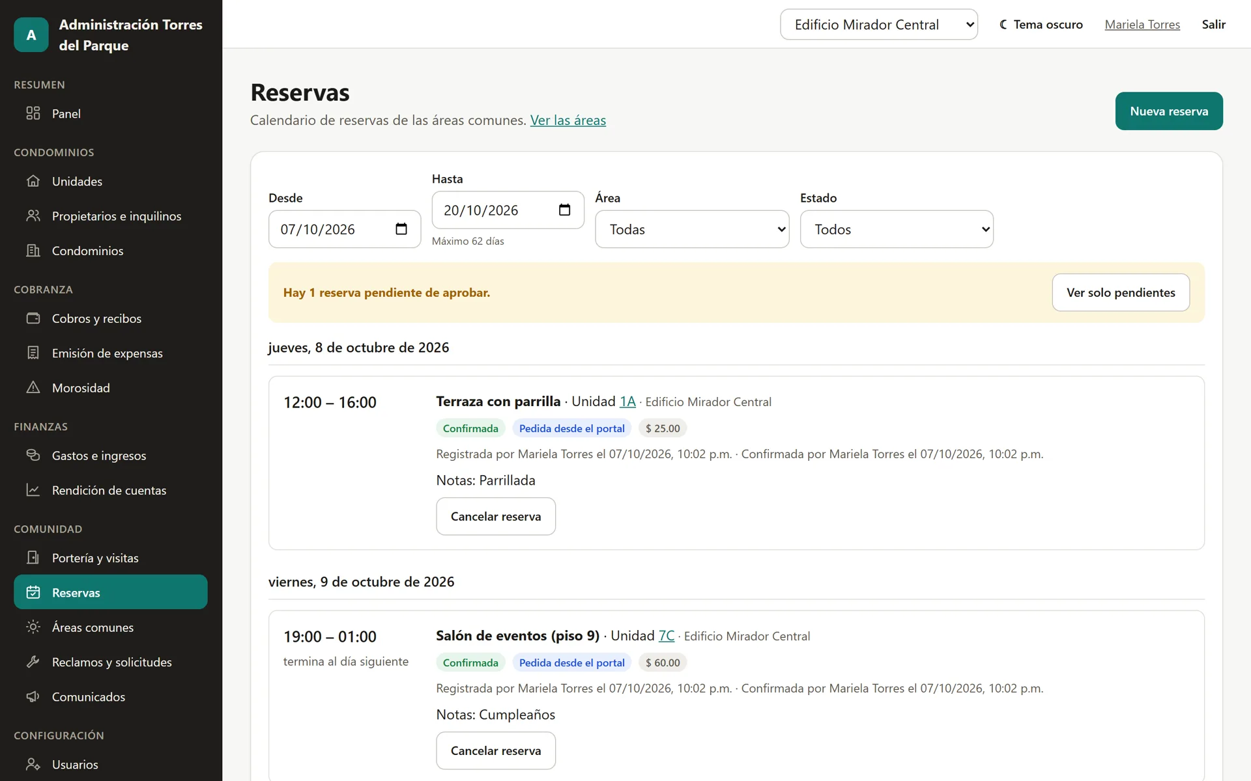1251x781 pixels.
Task: Follow the Ver las áreas link
Action: tap(568, 120)
